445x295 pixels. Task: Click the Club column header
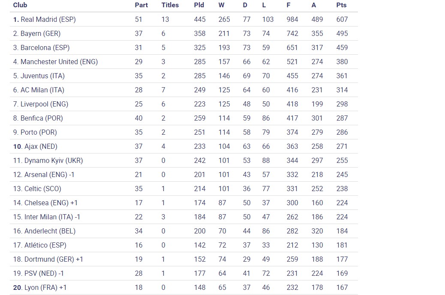20,5
